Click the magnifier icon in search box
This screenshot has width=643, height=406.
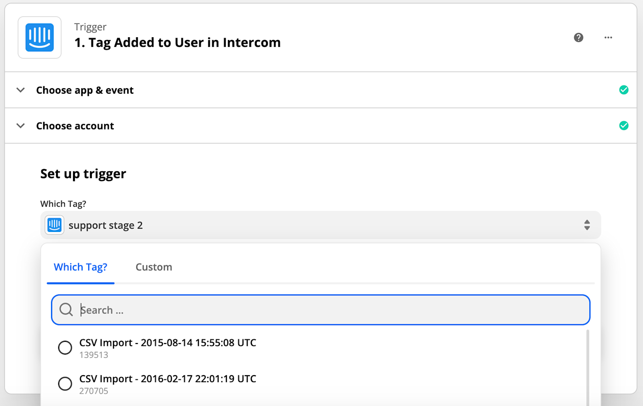(66, 310)
